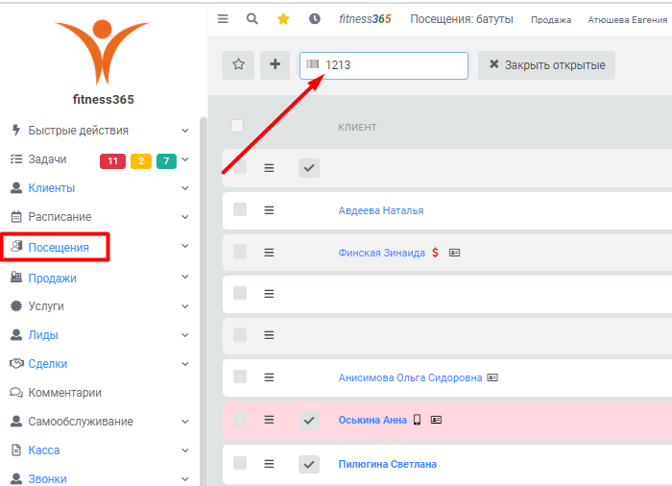Click the cash register icon of Продажи

tap(16, 278)
